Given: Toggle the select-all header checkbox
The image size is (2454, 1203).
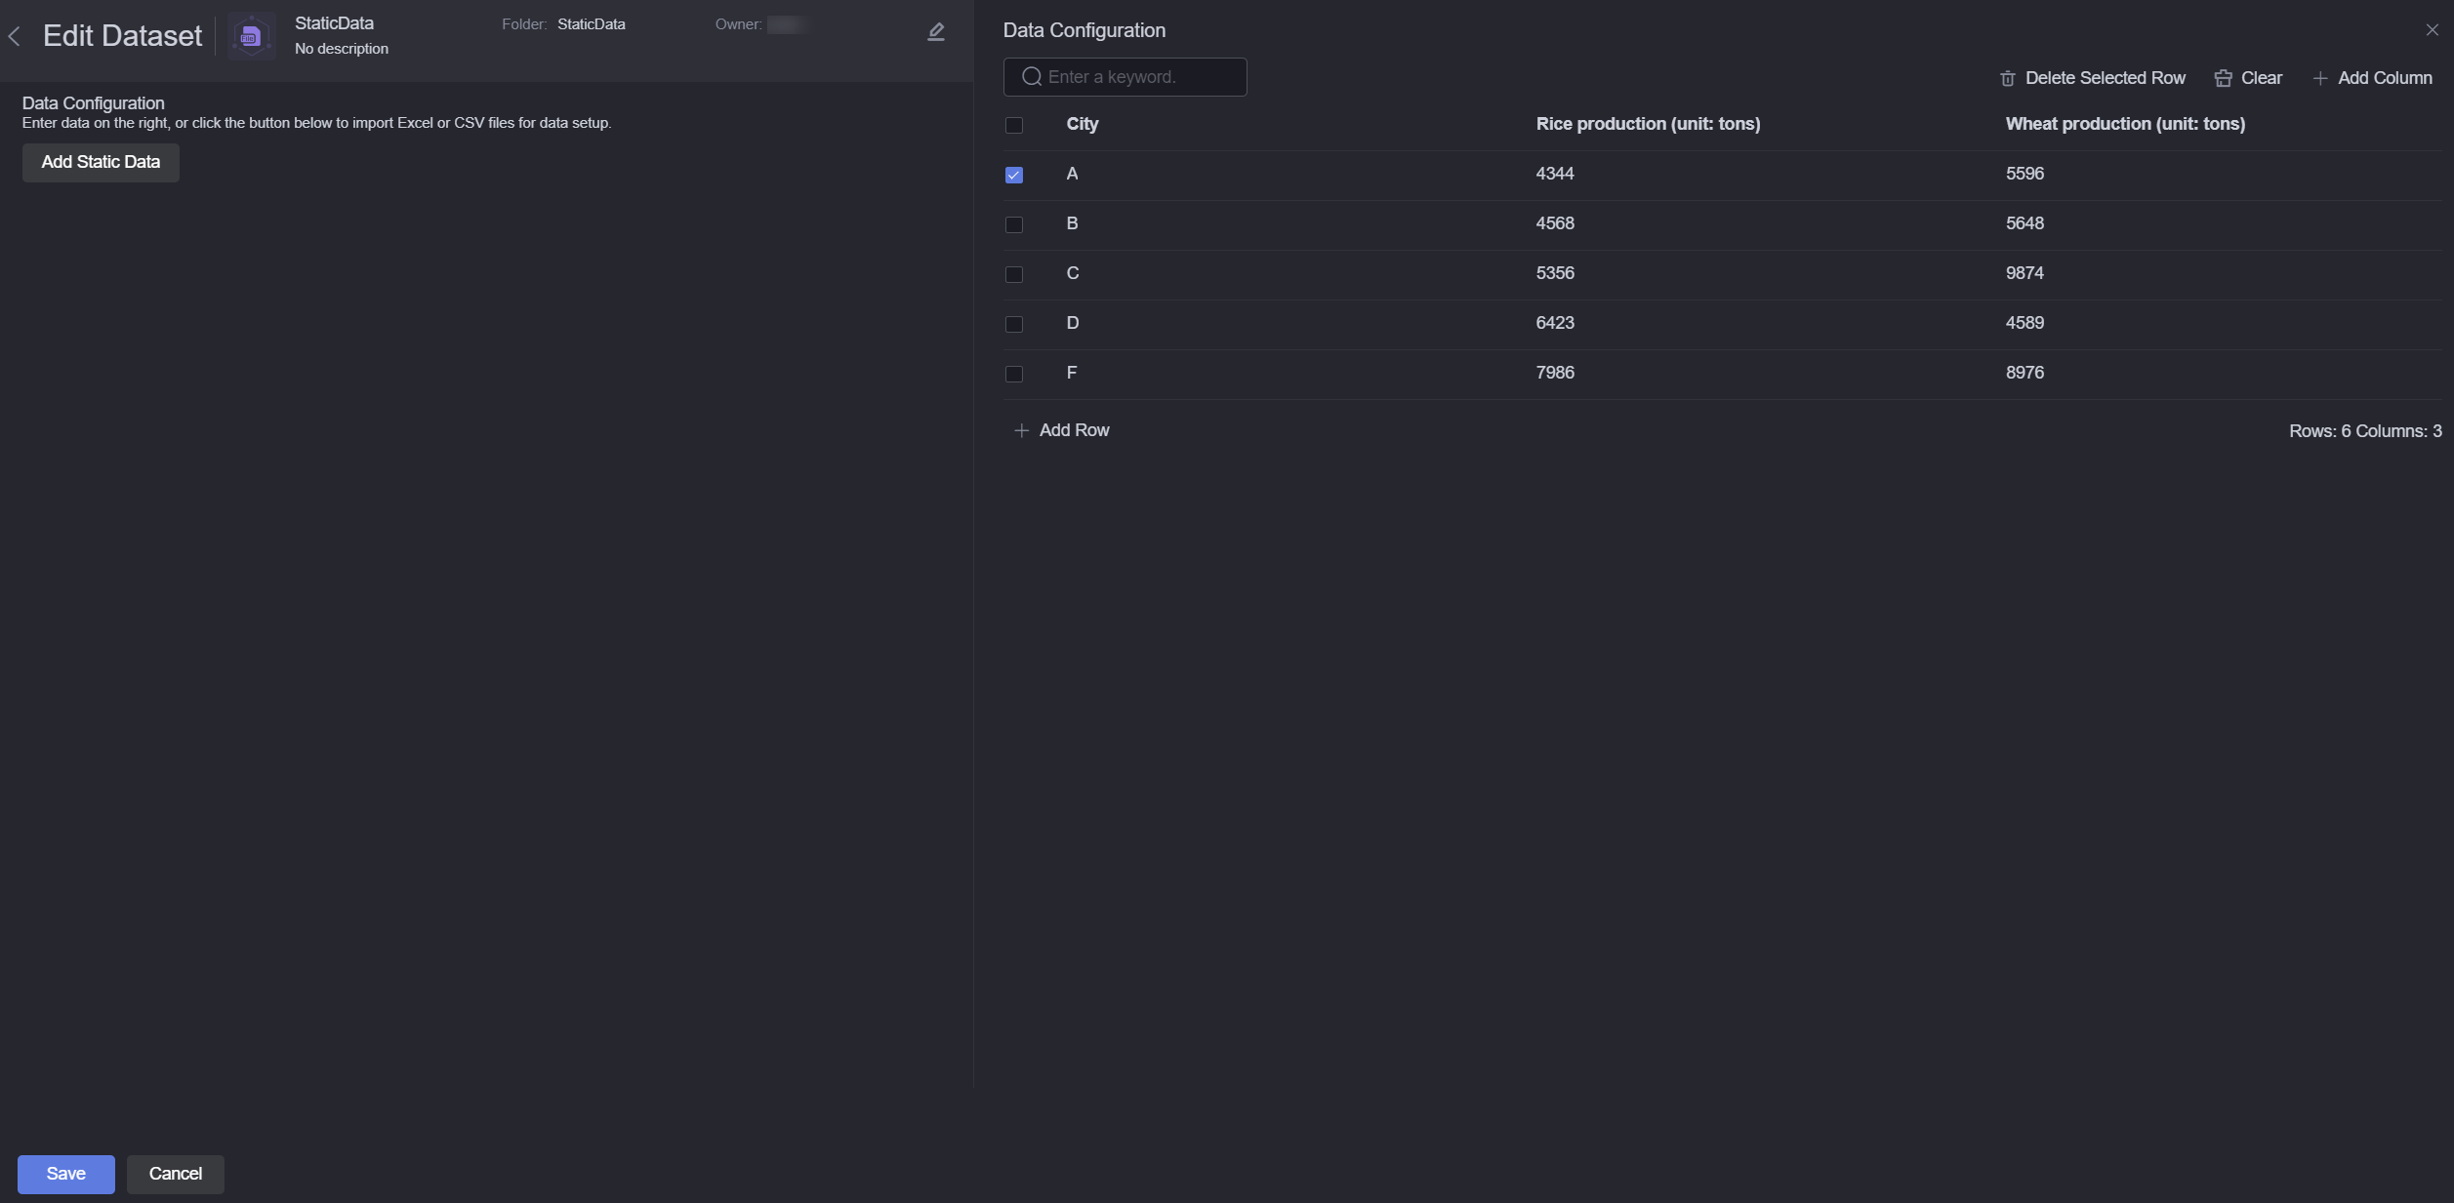Looking at the screenshot, I should point(1014,125).
